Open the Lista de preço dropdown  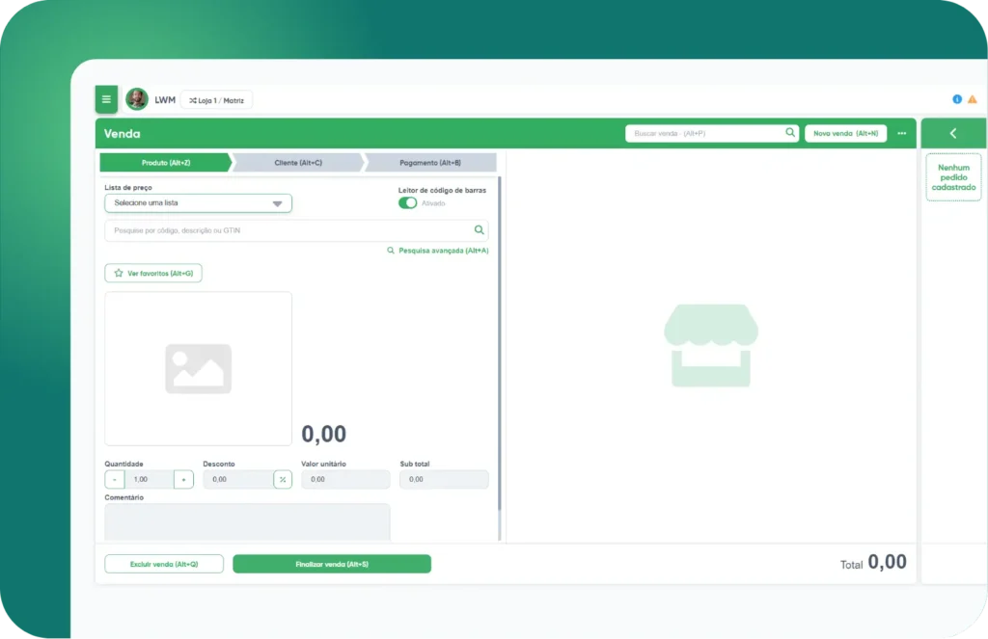(x=198, y=203)
